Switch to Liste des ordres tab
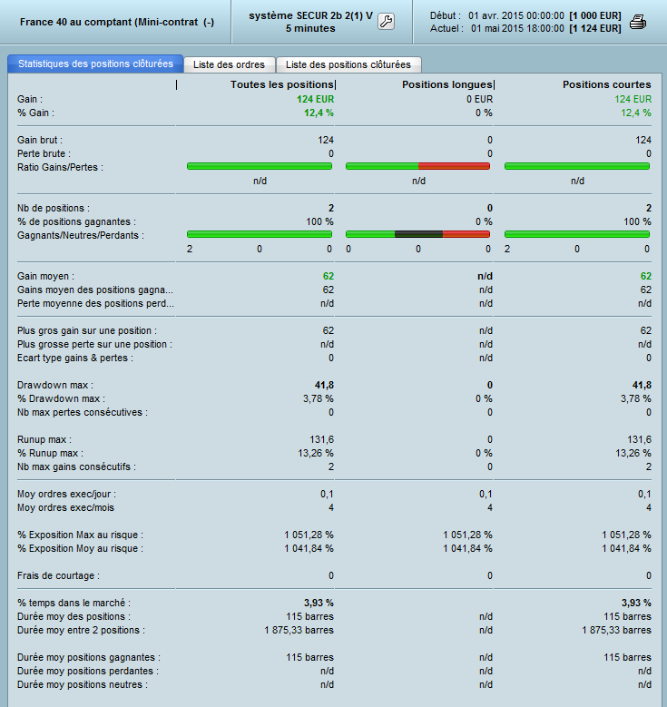This screenshot has width=667, height=707. point(229,64)
